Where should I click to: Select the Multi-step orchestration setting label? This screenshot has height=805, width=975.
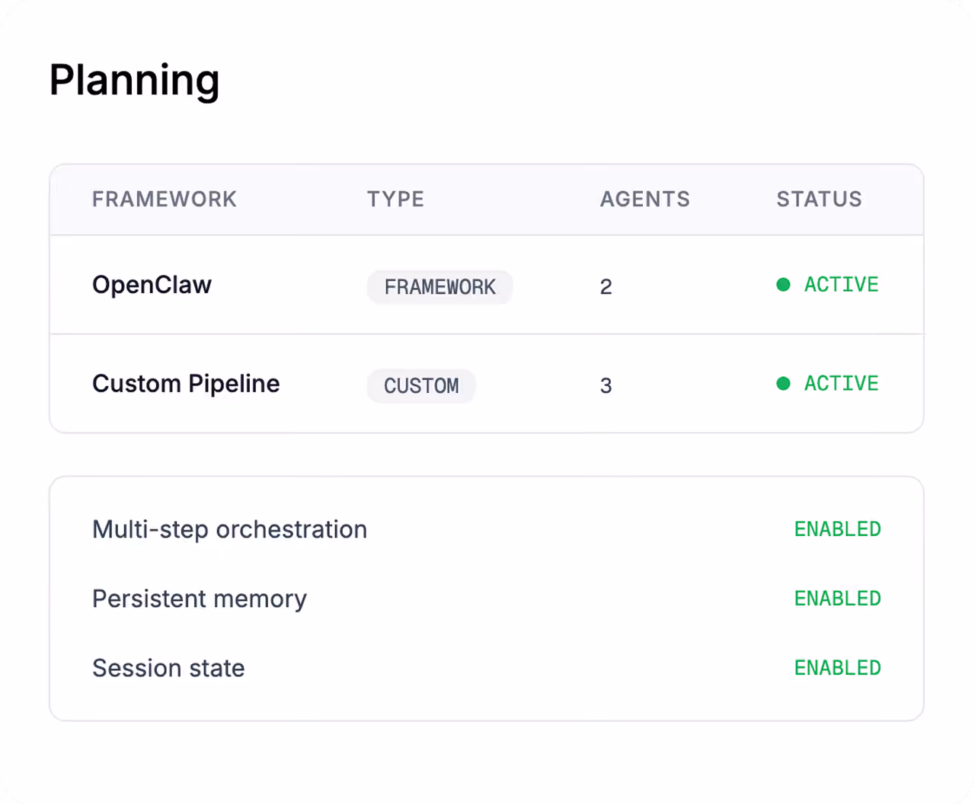click(x=229, y=529)
